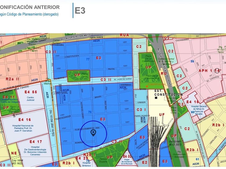This screenshot has height=169, width=226.
Task: Click the C3 I light blue zone label
Action: (x=141, y=110)
